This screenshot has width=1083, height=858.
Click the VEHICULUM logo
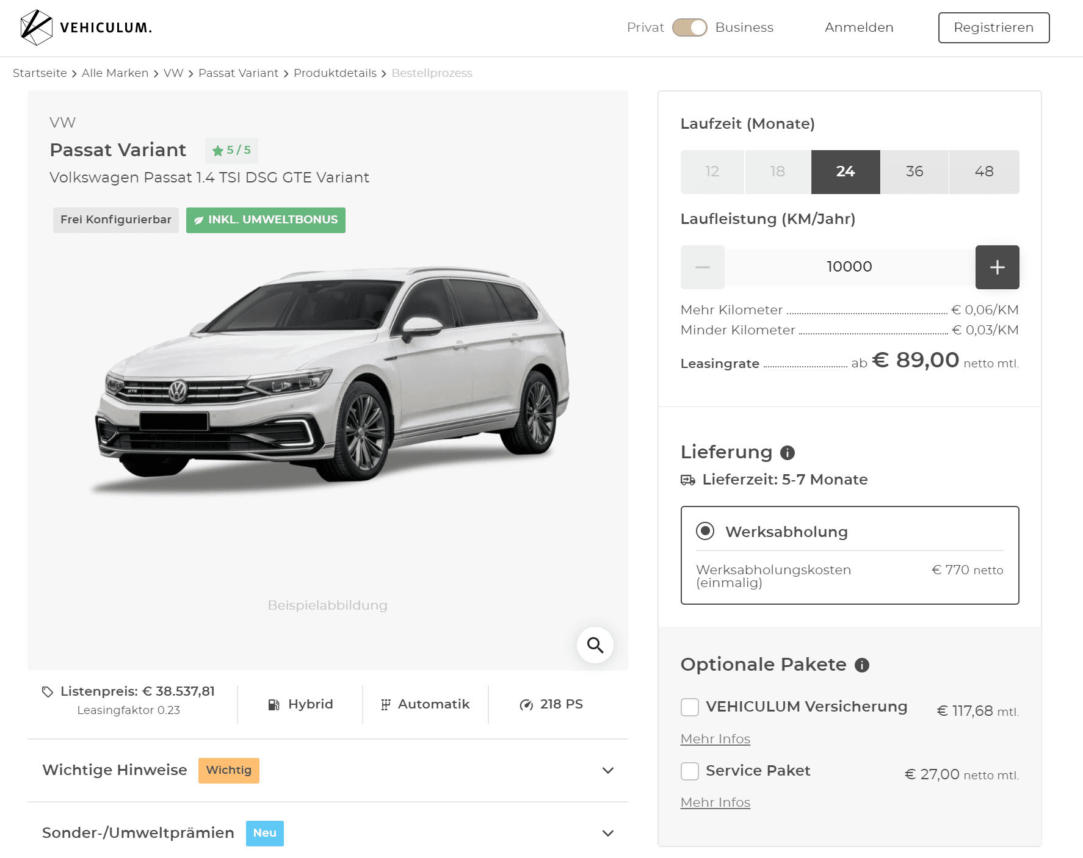click(86, 27)
